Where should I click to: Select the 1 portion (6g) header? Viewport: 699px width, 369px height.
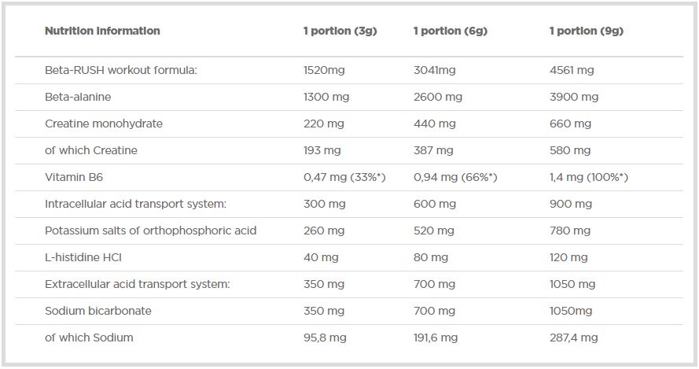[450, 31]
